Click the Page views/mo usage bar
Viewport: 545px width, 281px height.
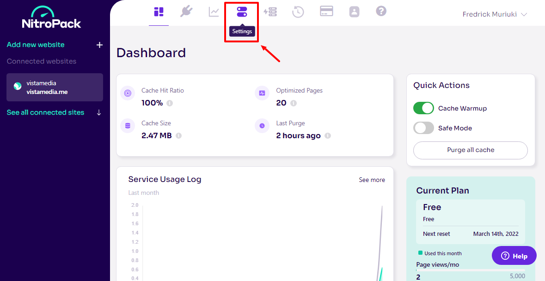(471, 270)
